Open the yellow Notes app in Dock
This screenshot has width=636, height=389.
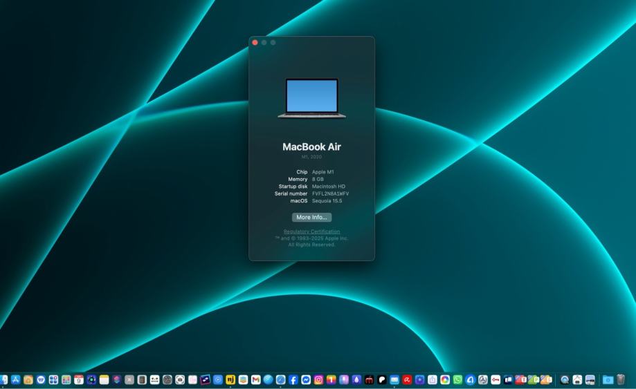click(x=105, y=380)
